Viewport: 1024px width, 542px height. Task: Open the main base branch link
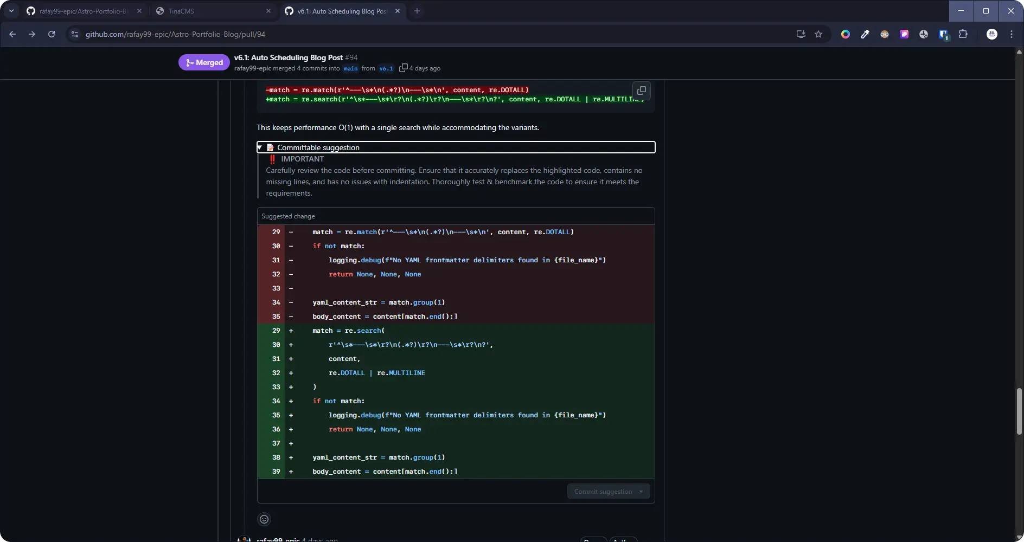(351, 68)
